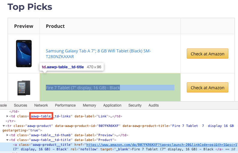The image size is (238, 153).
Task: Click Check at Amazon for Samsung tablet
Action: 207,54
